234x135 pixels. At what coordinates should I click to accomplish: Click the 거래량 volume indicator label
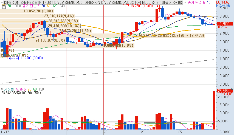pyautogui.click(x=9, y=89)
